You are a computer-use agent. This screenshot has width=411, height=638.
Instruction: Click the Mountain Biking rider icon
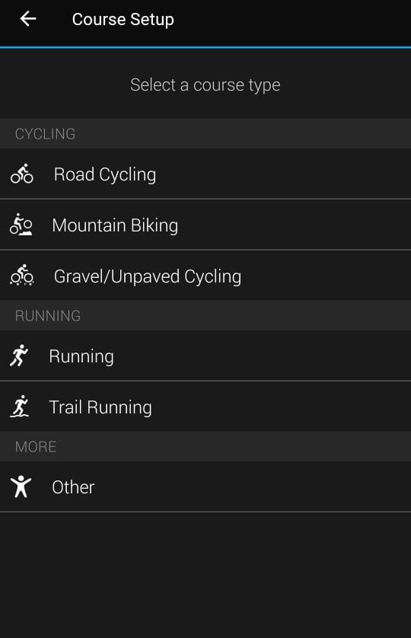21,225
